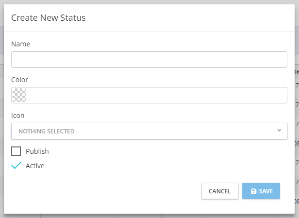Tick the Publish checkbox
Viewport: 299px width, 218px height.
16,151
